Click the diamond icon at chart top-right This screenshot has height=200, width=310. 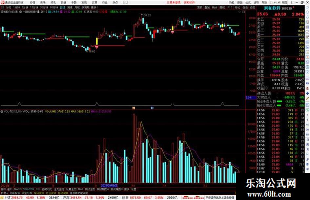point(239,12)
